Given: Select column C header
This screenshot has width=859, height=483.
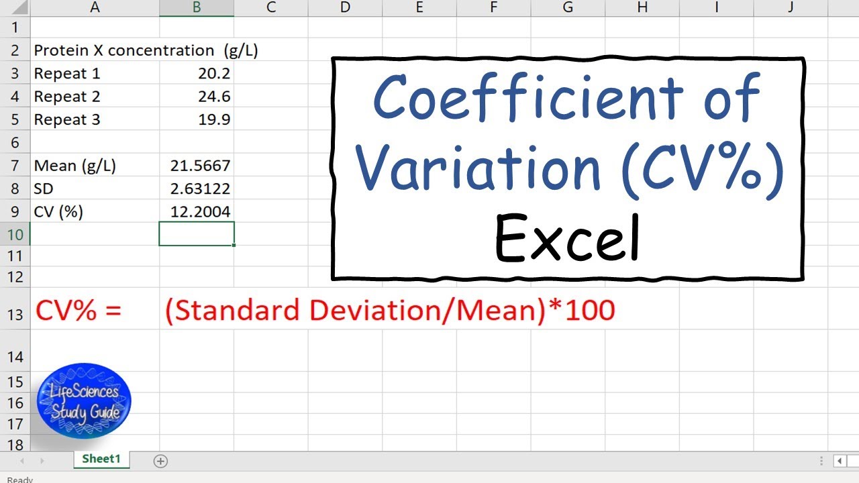Looking at the screenshot, I should pyautogui.click(x=271, y=8).
